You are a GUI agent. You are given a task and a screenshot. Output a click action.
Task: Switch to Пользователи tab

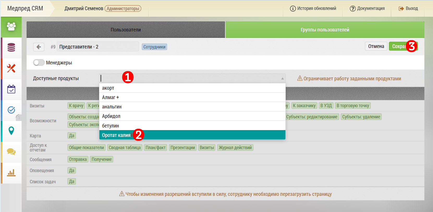coord(126,30)
